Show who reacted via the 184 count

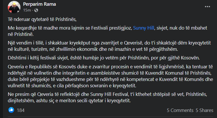20,110
